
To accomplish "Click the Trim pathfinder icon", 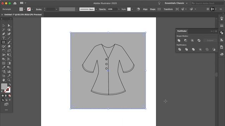I will tap(186, 49).
